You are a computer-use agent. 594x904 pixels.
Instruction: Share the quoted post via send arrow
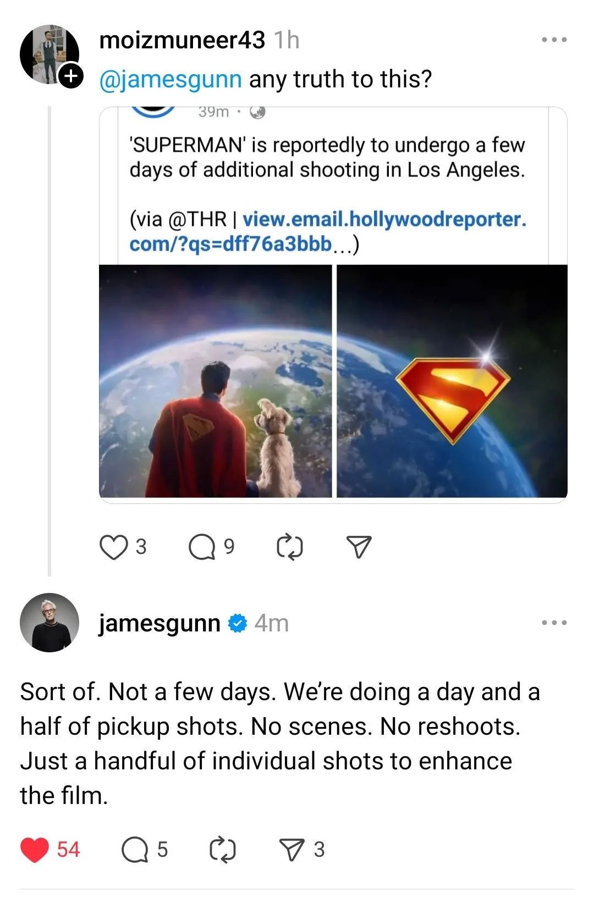tap(359, 547)
